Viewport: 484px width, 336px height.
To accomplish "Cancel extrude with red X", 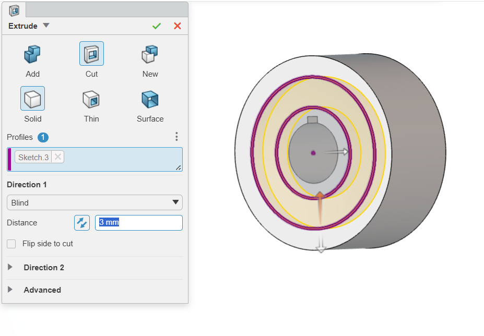I will click(x=177, y=26).
